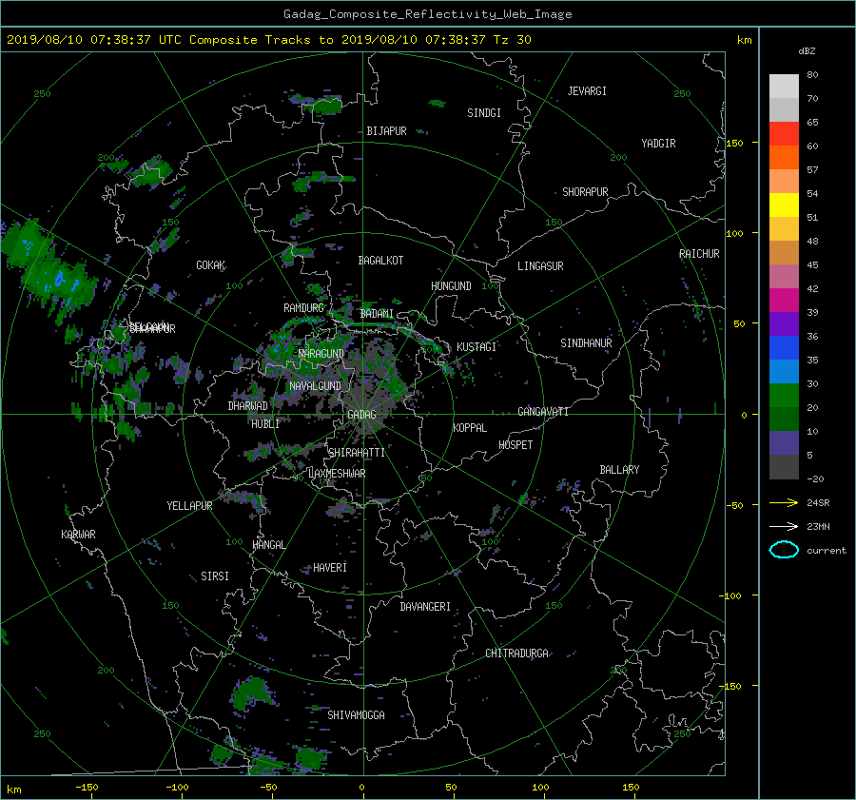The image size is (856, 800).
Task: Click the BALLARY city label
Action: point(619,470)
